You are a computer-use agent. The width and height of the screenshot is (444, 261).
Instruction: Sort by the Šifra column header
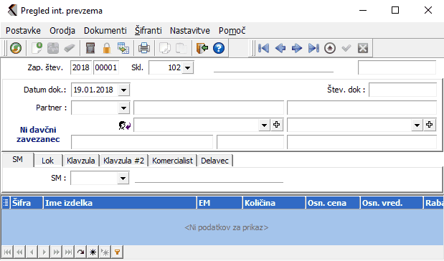27,203
